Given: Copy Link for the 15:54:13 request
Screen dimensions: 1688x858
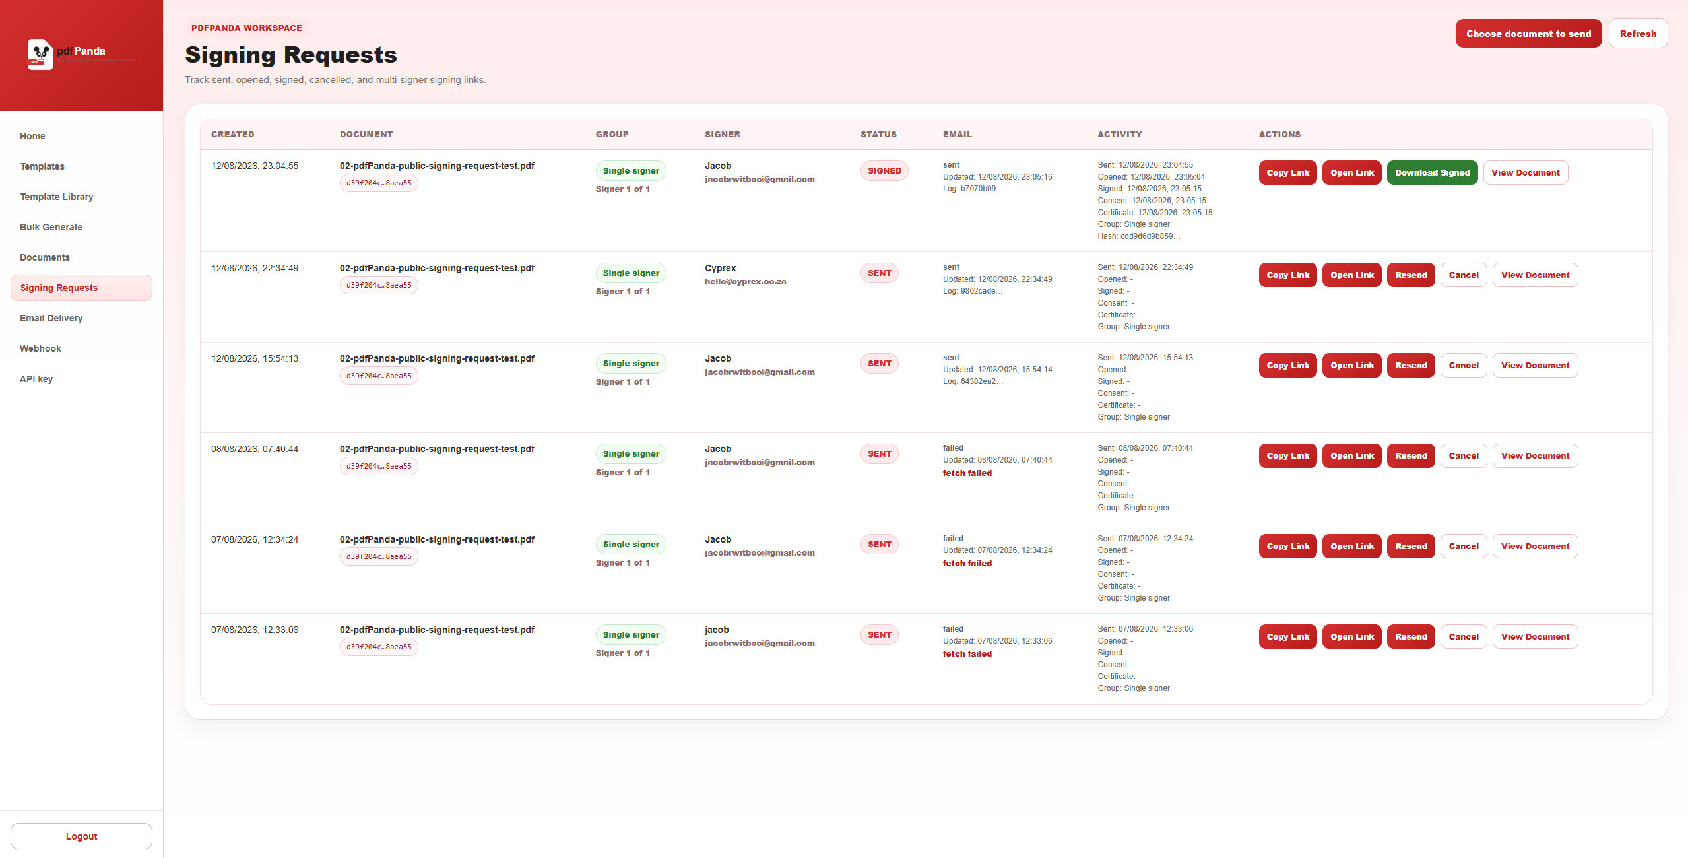Looking at the screenshot, I should [x=1287, y=366].
